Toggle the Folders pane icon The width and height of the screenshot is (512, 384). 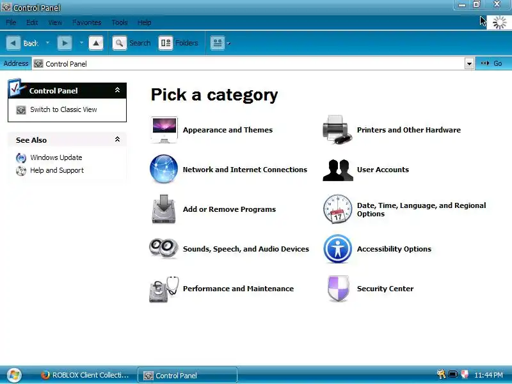[166, 43]
